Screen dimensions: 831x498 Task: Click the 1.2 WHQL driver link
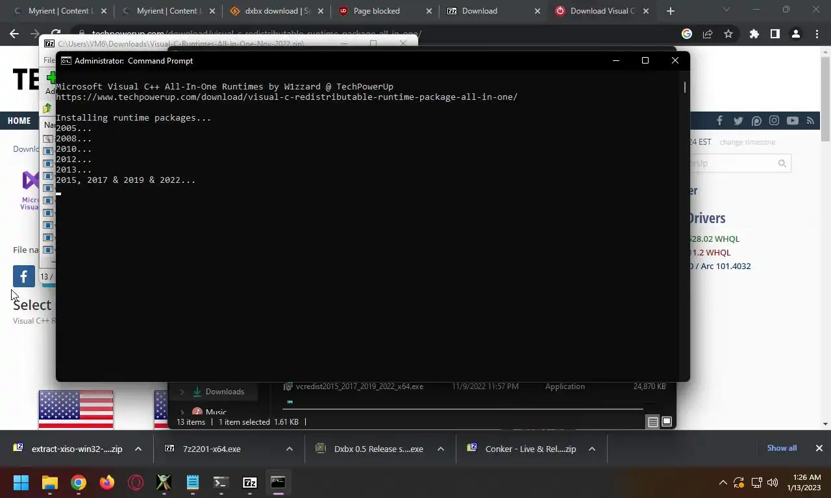[711, 252]
